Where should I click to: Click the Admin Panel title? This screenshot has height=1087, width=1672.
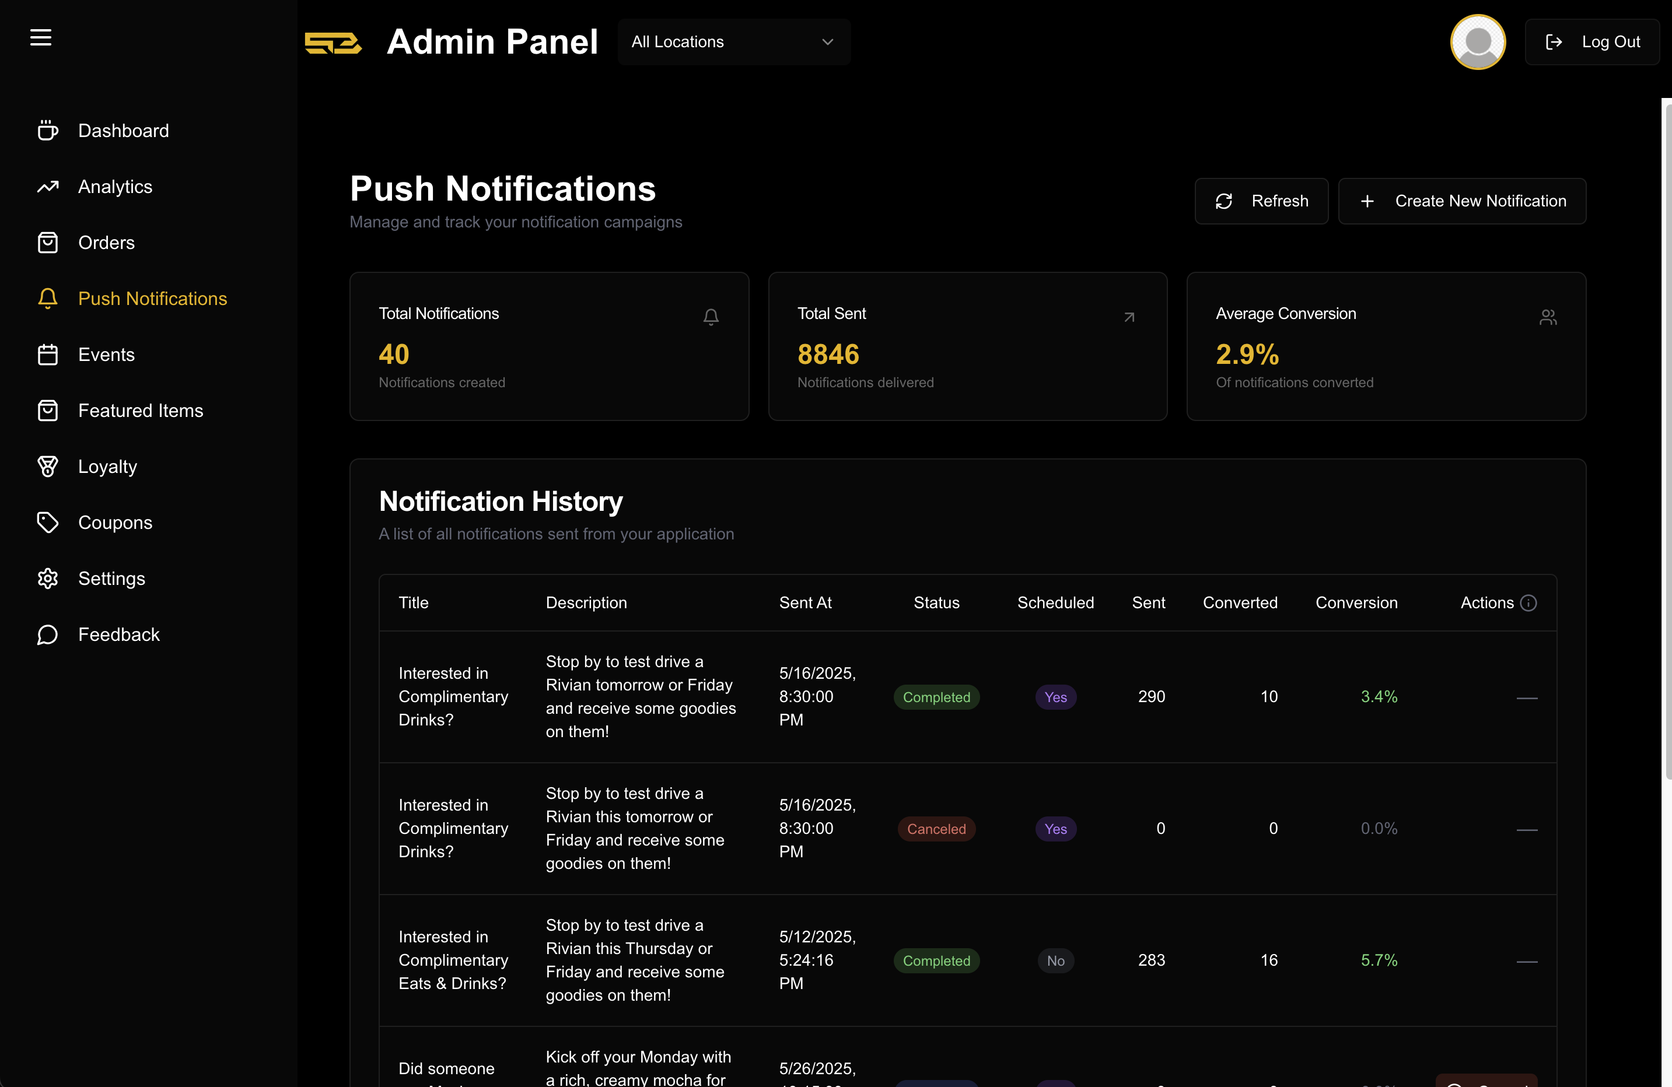pyautogui.click(x=492, y=41)
